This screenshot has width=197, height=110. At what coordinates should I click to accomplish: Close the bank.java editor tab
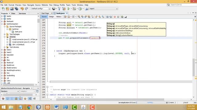pyautogui.click(x=67, y=13)
